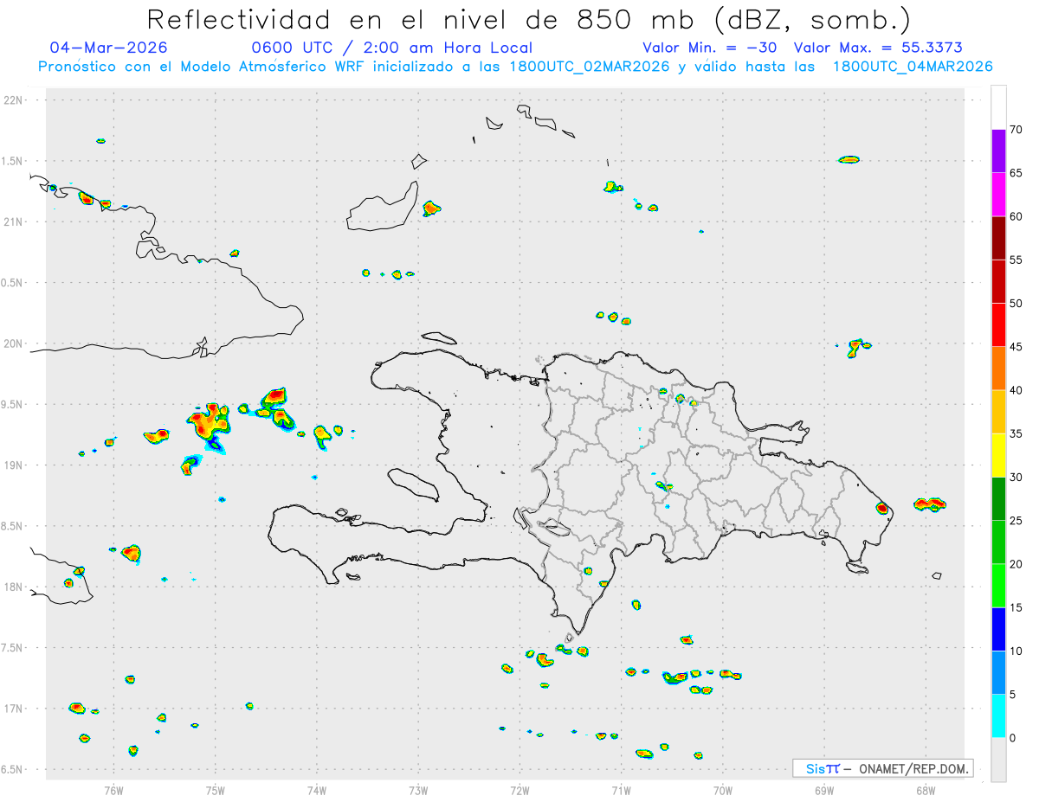The width and height of the screenshot is (1039, 802).
Task: Click the longitude axis label '73W'
Action: click(418, 789)
